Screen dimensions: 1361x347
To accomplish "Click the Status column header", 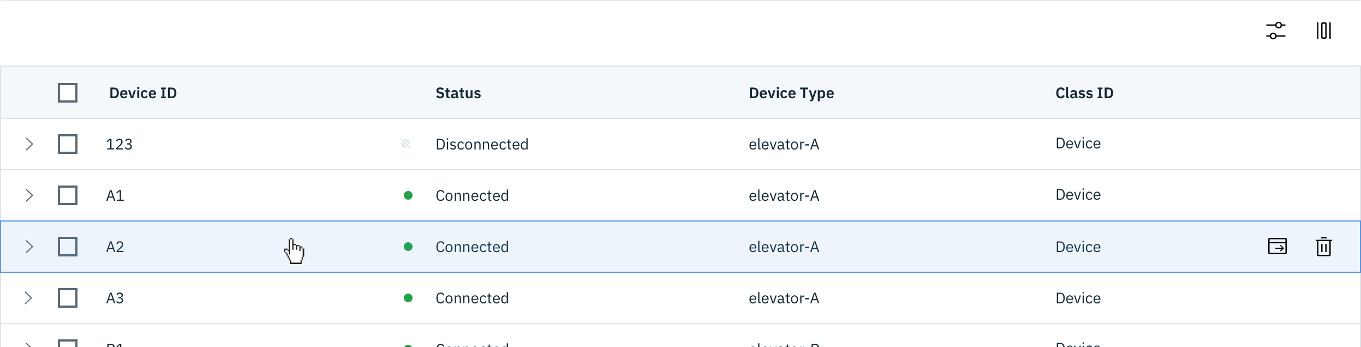I will [x=458, y=93].
